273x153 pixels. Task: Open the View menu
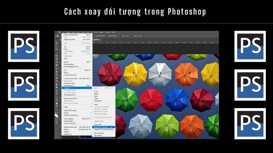96,32
